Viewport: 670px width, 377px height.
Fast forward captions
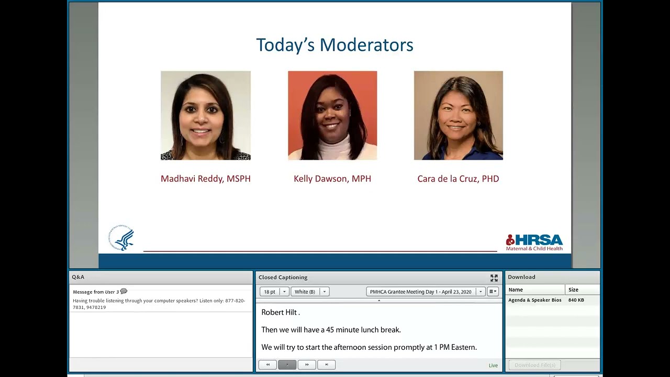point(307,364)
